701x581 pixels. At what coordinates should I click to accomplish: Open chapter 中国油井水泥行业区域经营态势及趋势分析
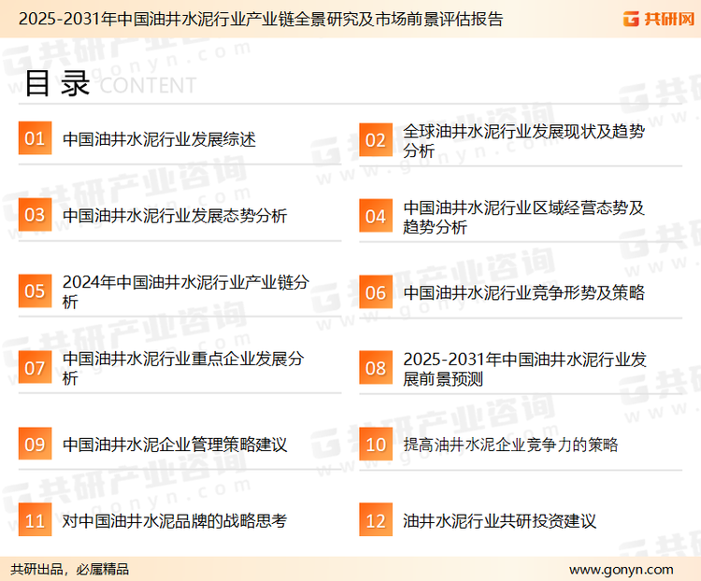tap(524, 218)
